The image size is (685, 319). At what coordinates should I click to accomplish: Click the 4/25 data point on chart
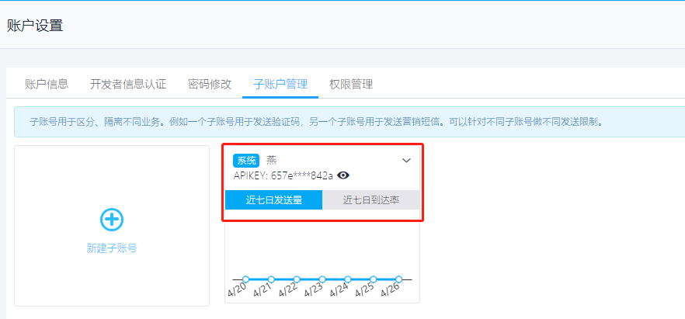click(x=373, y=279)
